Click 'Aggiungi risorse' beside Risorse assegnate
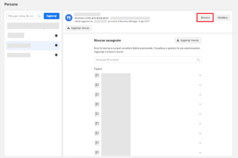 coord(188,40)
